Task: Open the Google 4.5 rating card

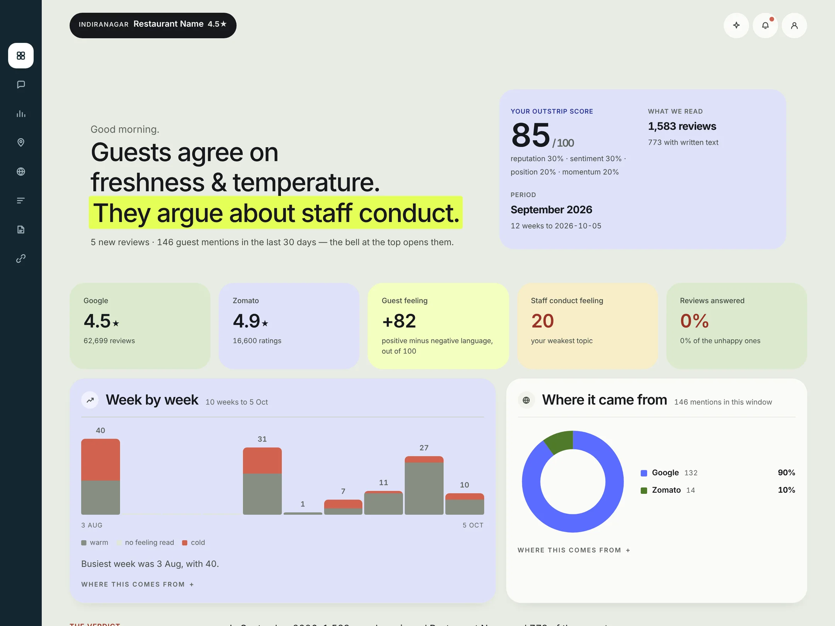Action: [140, 326]
